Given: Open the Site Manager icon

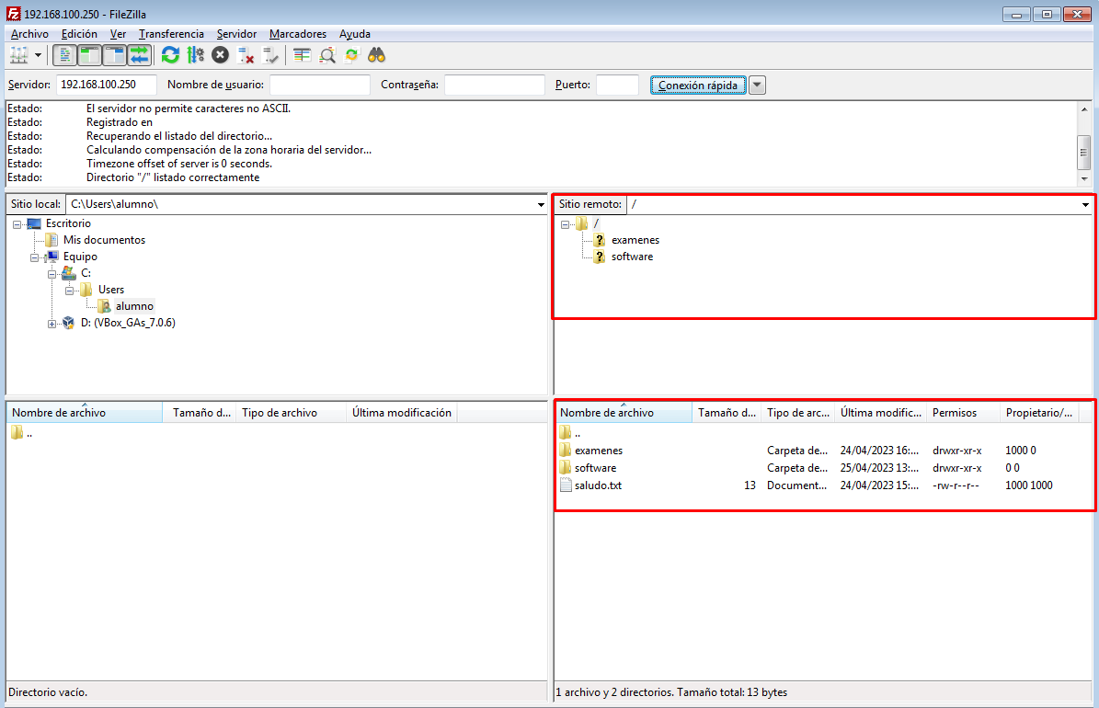Looking at the screenshot, I should 19,55.
